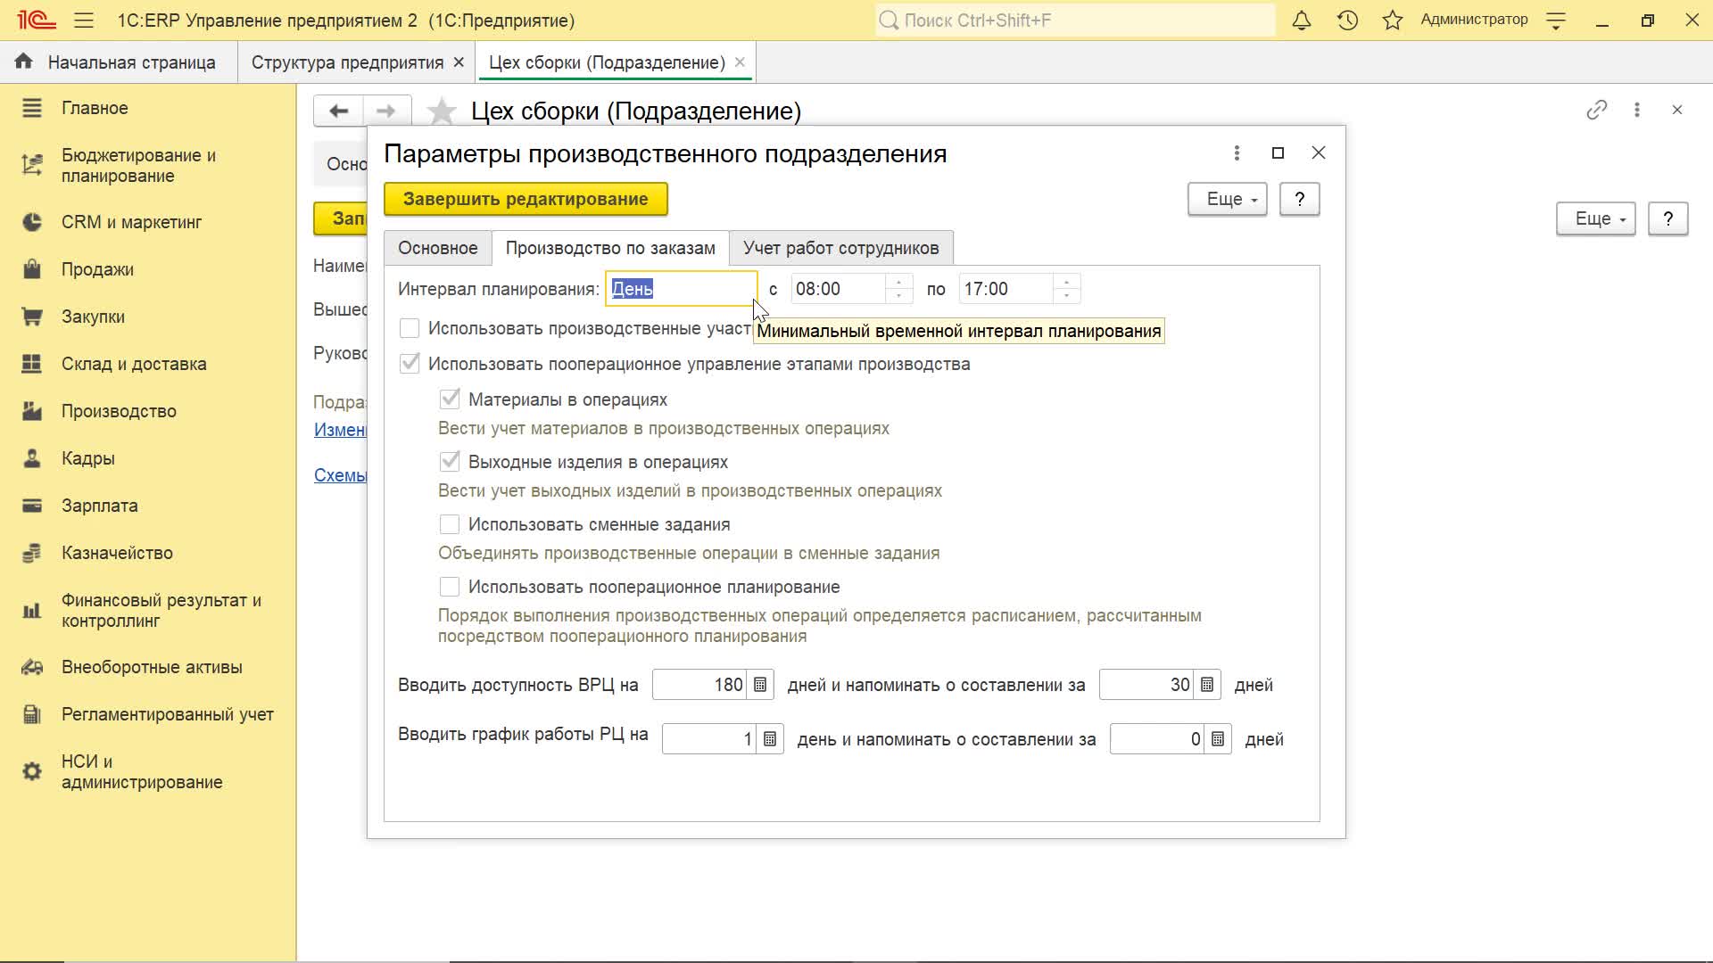Click Интервал планирования День field

point(682,289)
